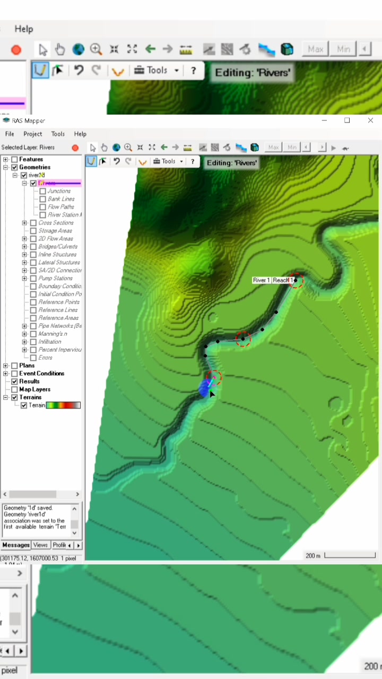The width and height of the screenshot is (382, 679).
Task: Undo last edit in RAS Mapper edit bar
Action: coord(117,161)
